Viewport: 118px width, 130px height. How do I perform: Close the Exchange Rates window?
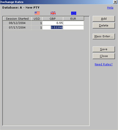[115, 2]
